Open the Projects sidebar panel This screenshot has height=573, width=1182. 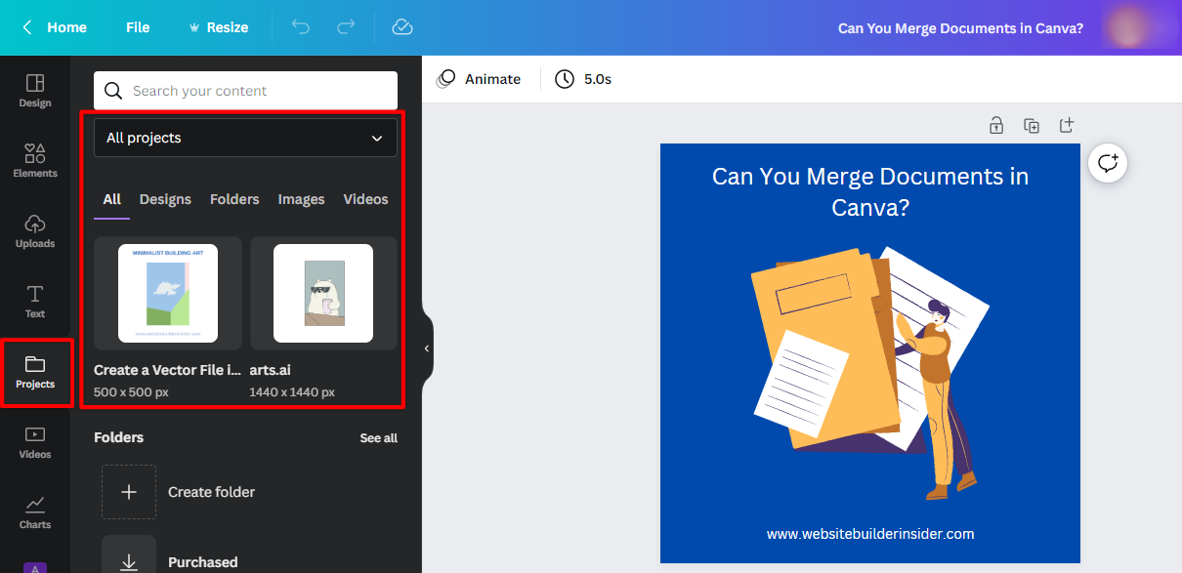pos(35,372)
